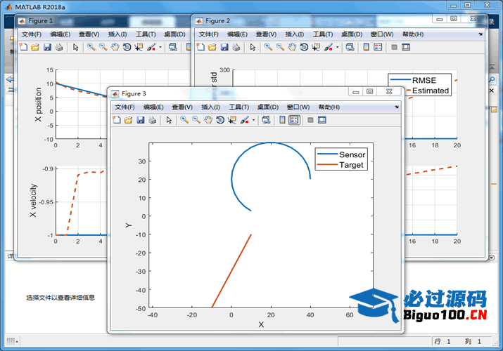Save Figure 3 using the floppy disk icon
This screenshot has height=351, width=503.
tap(140, 120)
